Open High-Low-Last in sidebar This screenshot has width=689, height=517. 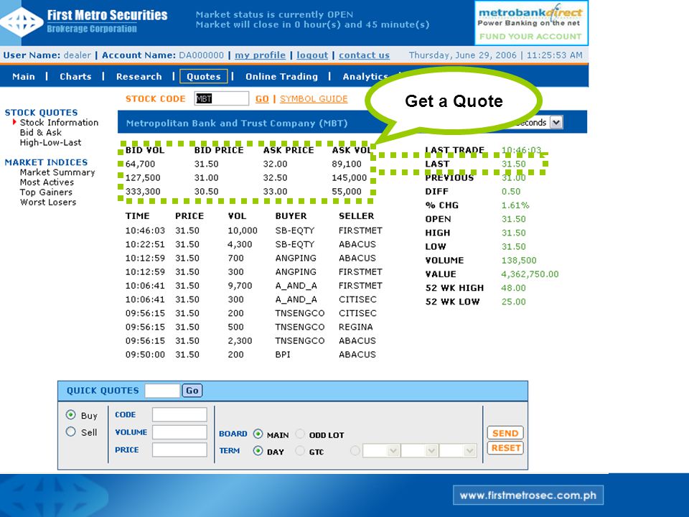50,142
